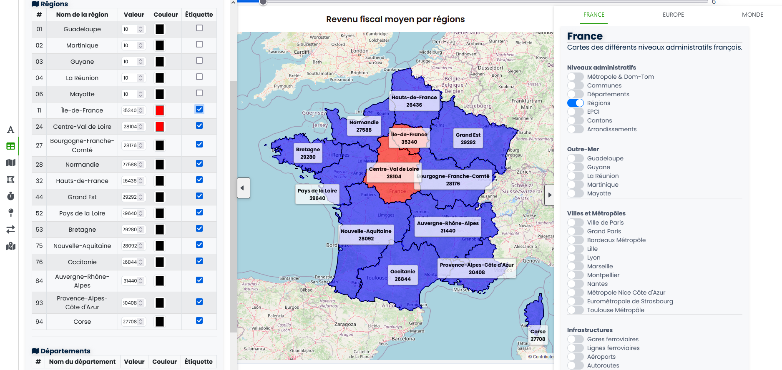Click the Contributeurs attribution link on map

[x=543, y=357]
